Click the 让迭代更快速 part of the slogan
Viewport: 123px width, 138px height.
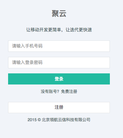[x=79, y=30]
